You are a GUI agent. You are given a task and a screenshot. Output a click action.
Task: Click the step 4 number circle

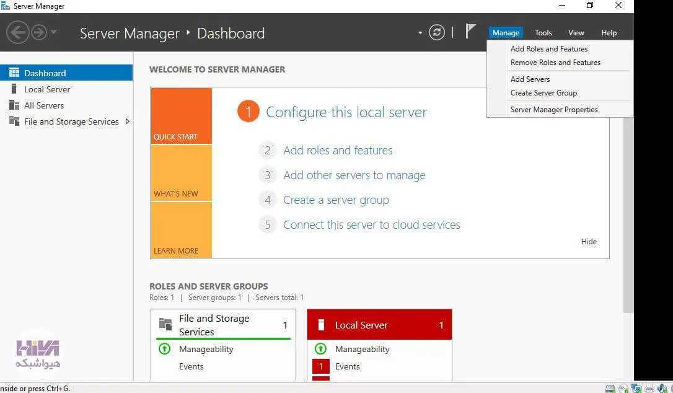267,200
